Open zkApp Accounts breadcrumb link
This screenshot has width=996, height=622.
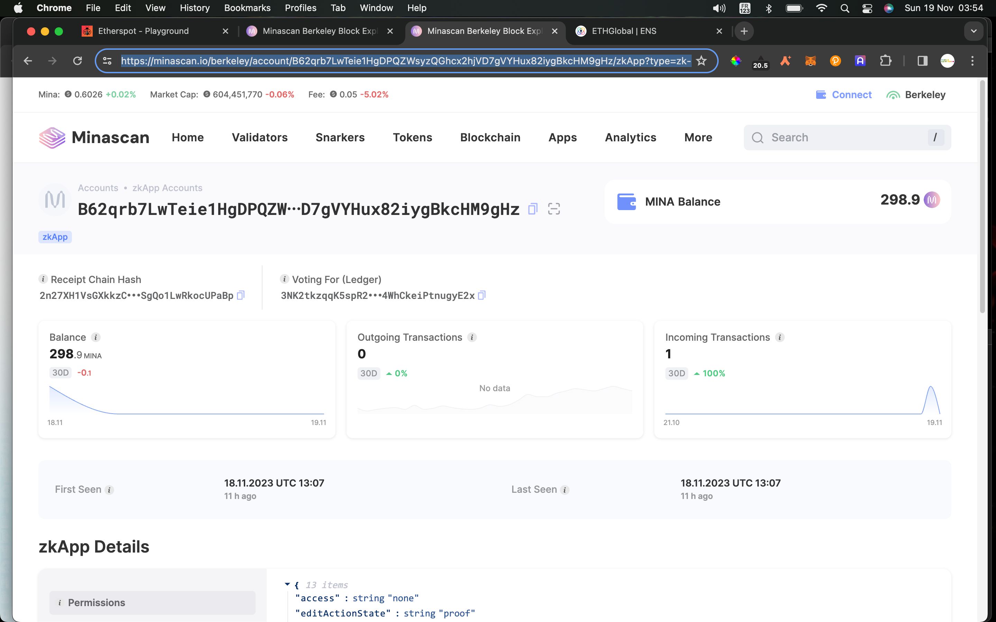pyautogui.click(x=167, y=188)
